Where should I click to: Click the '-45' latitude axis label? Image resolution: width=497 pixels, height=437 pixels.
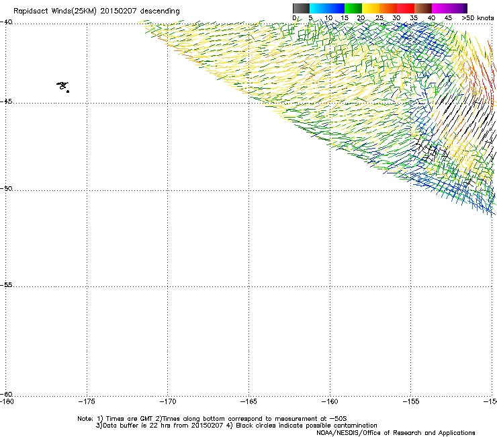coord(6,102)
